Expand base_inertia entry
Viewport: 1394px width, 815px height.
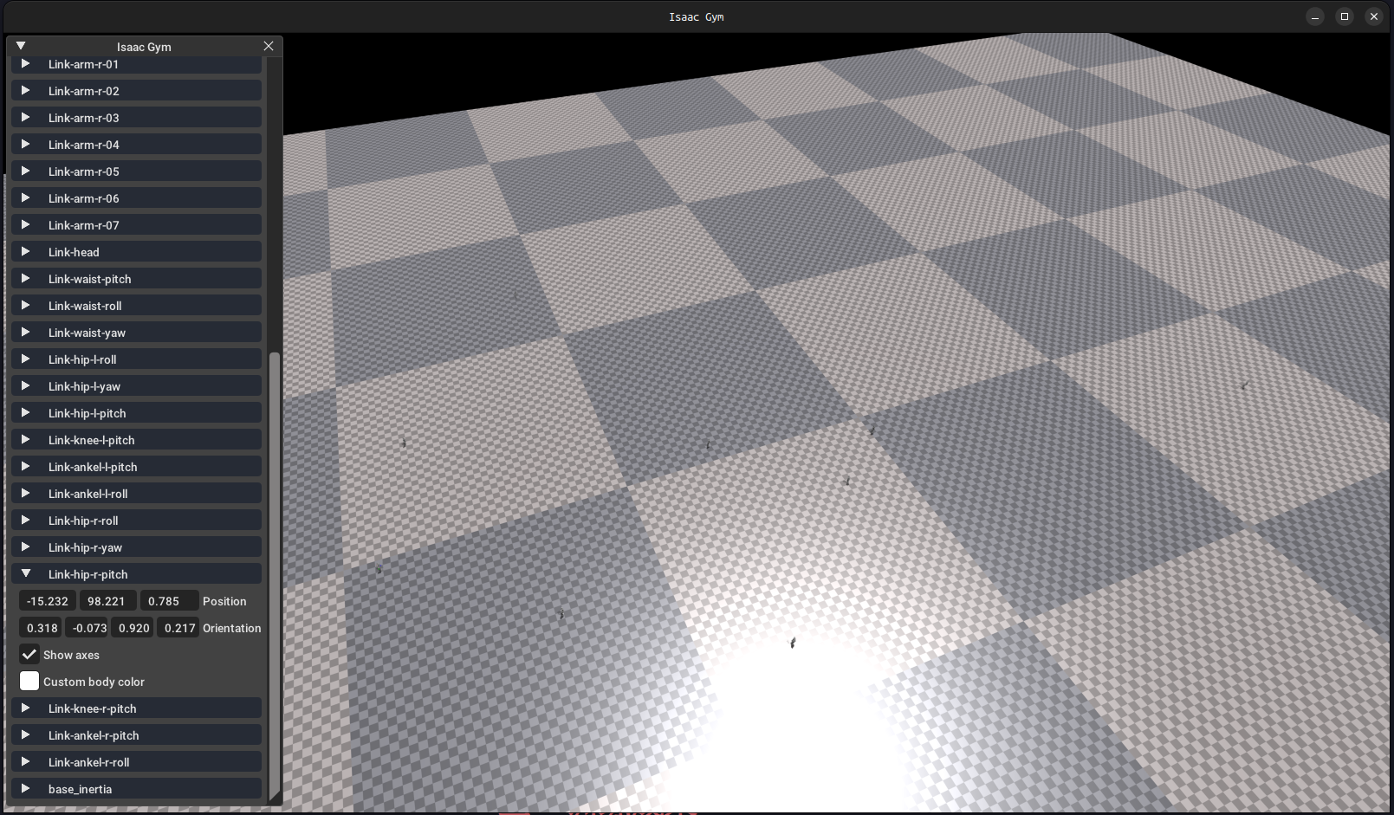136,789
